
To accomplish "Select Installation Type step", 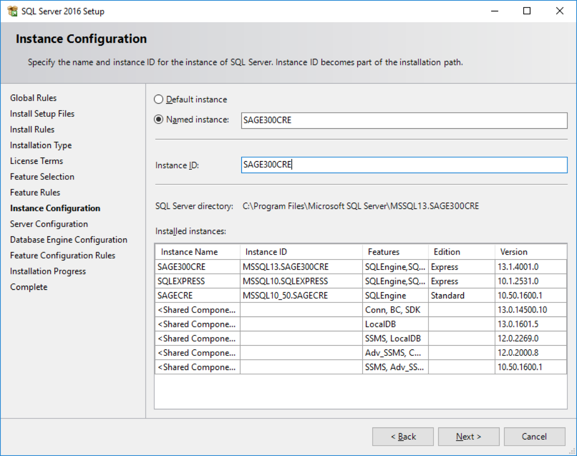I will [41, 145].
